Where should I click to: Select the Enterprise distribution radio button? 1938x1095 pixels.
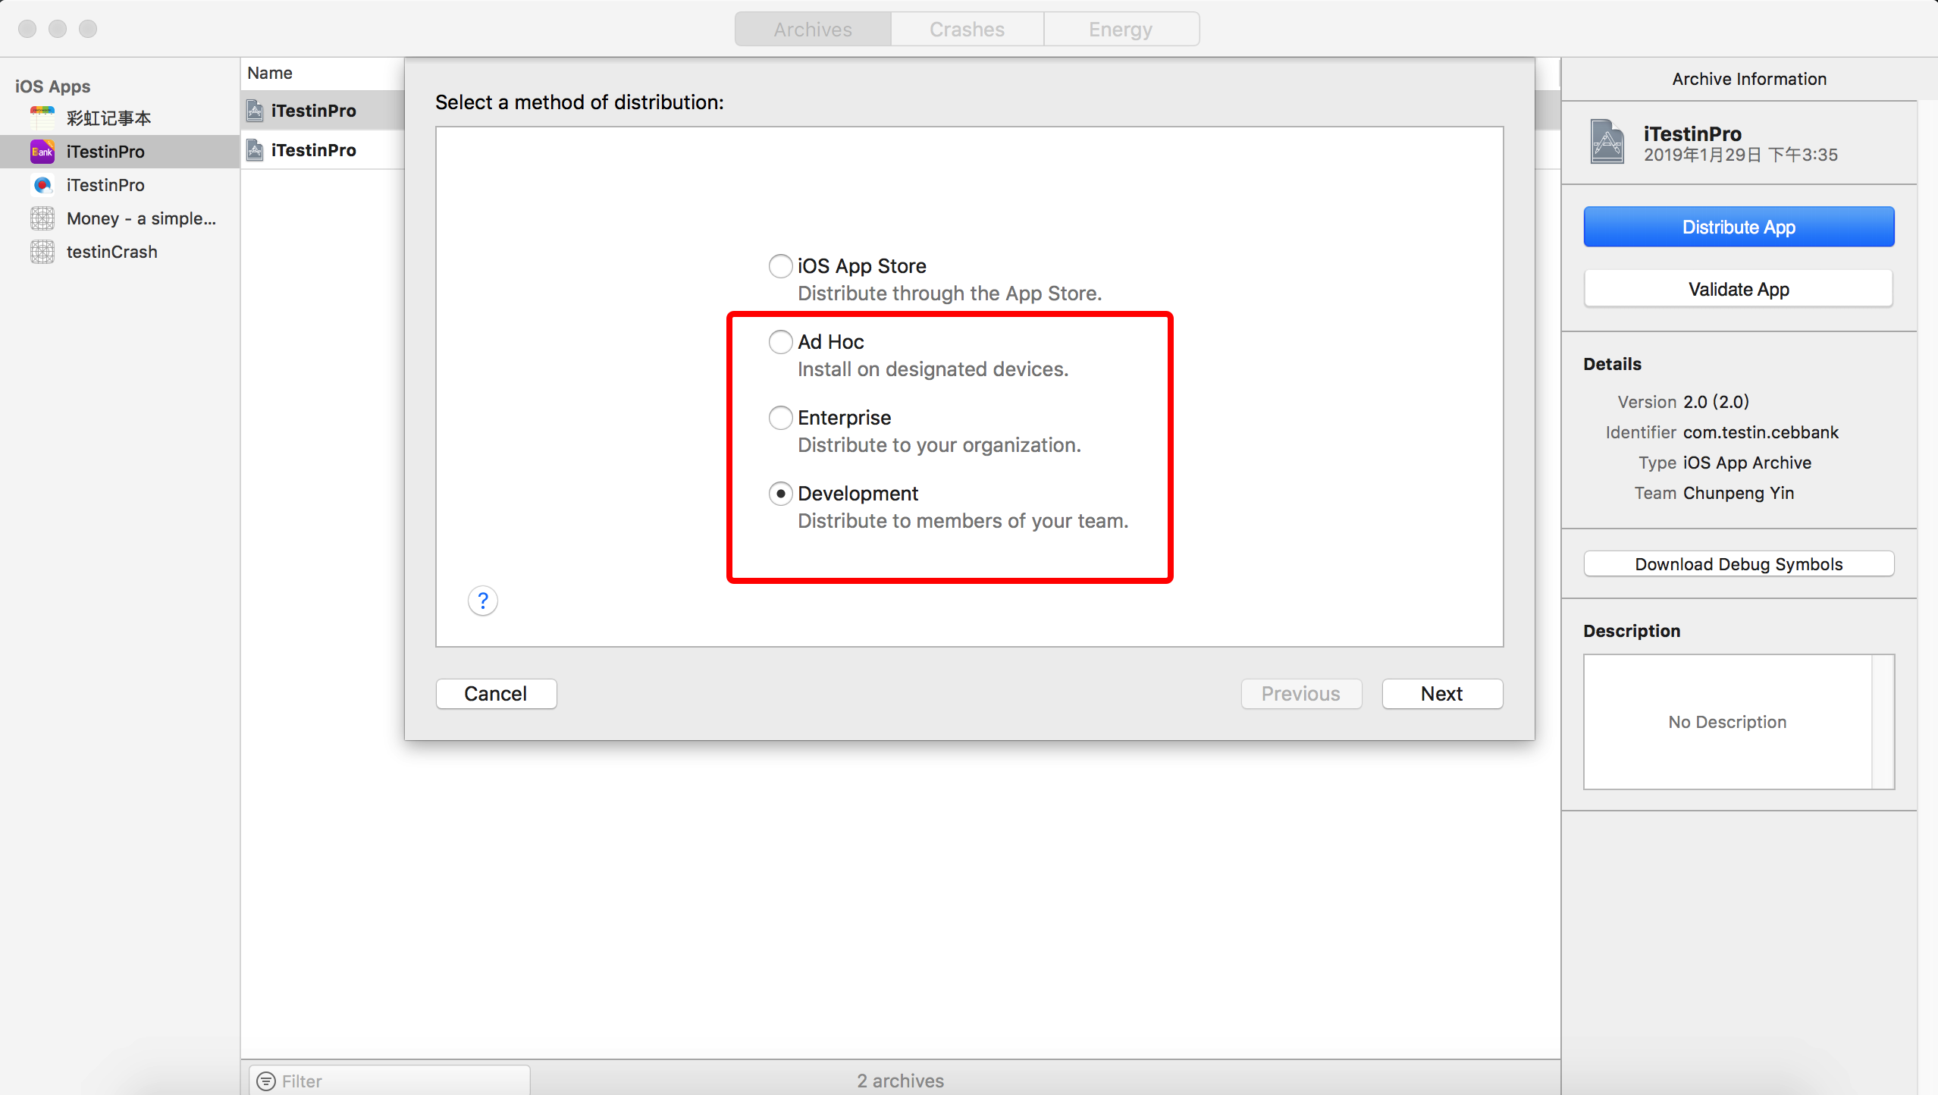coord(780,418)
